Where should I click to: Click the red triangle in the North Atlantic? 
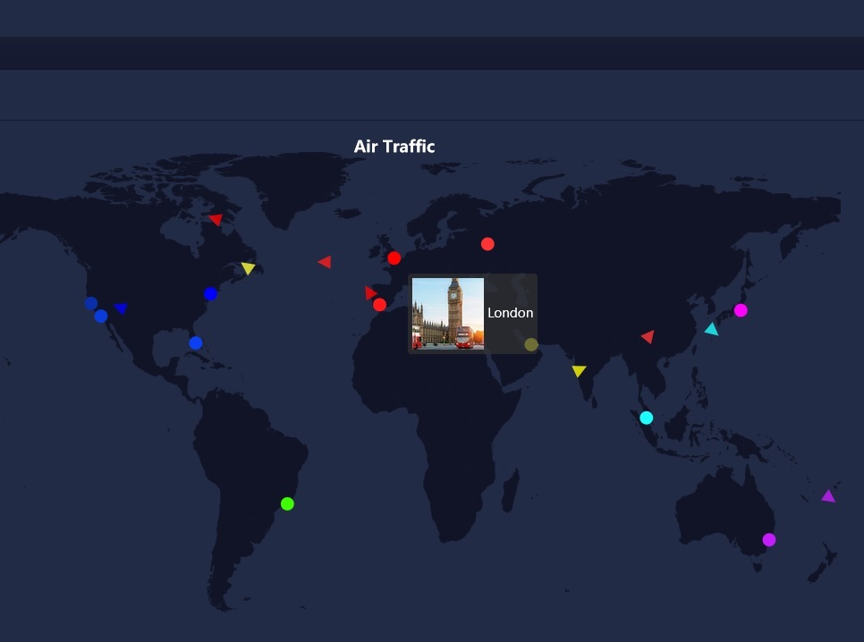(325, 262)
